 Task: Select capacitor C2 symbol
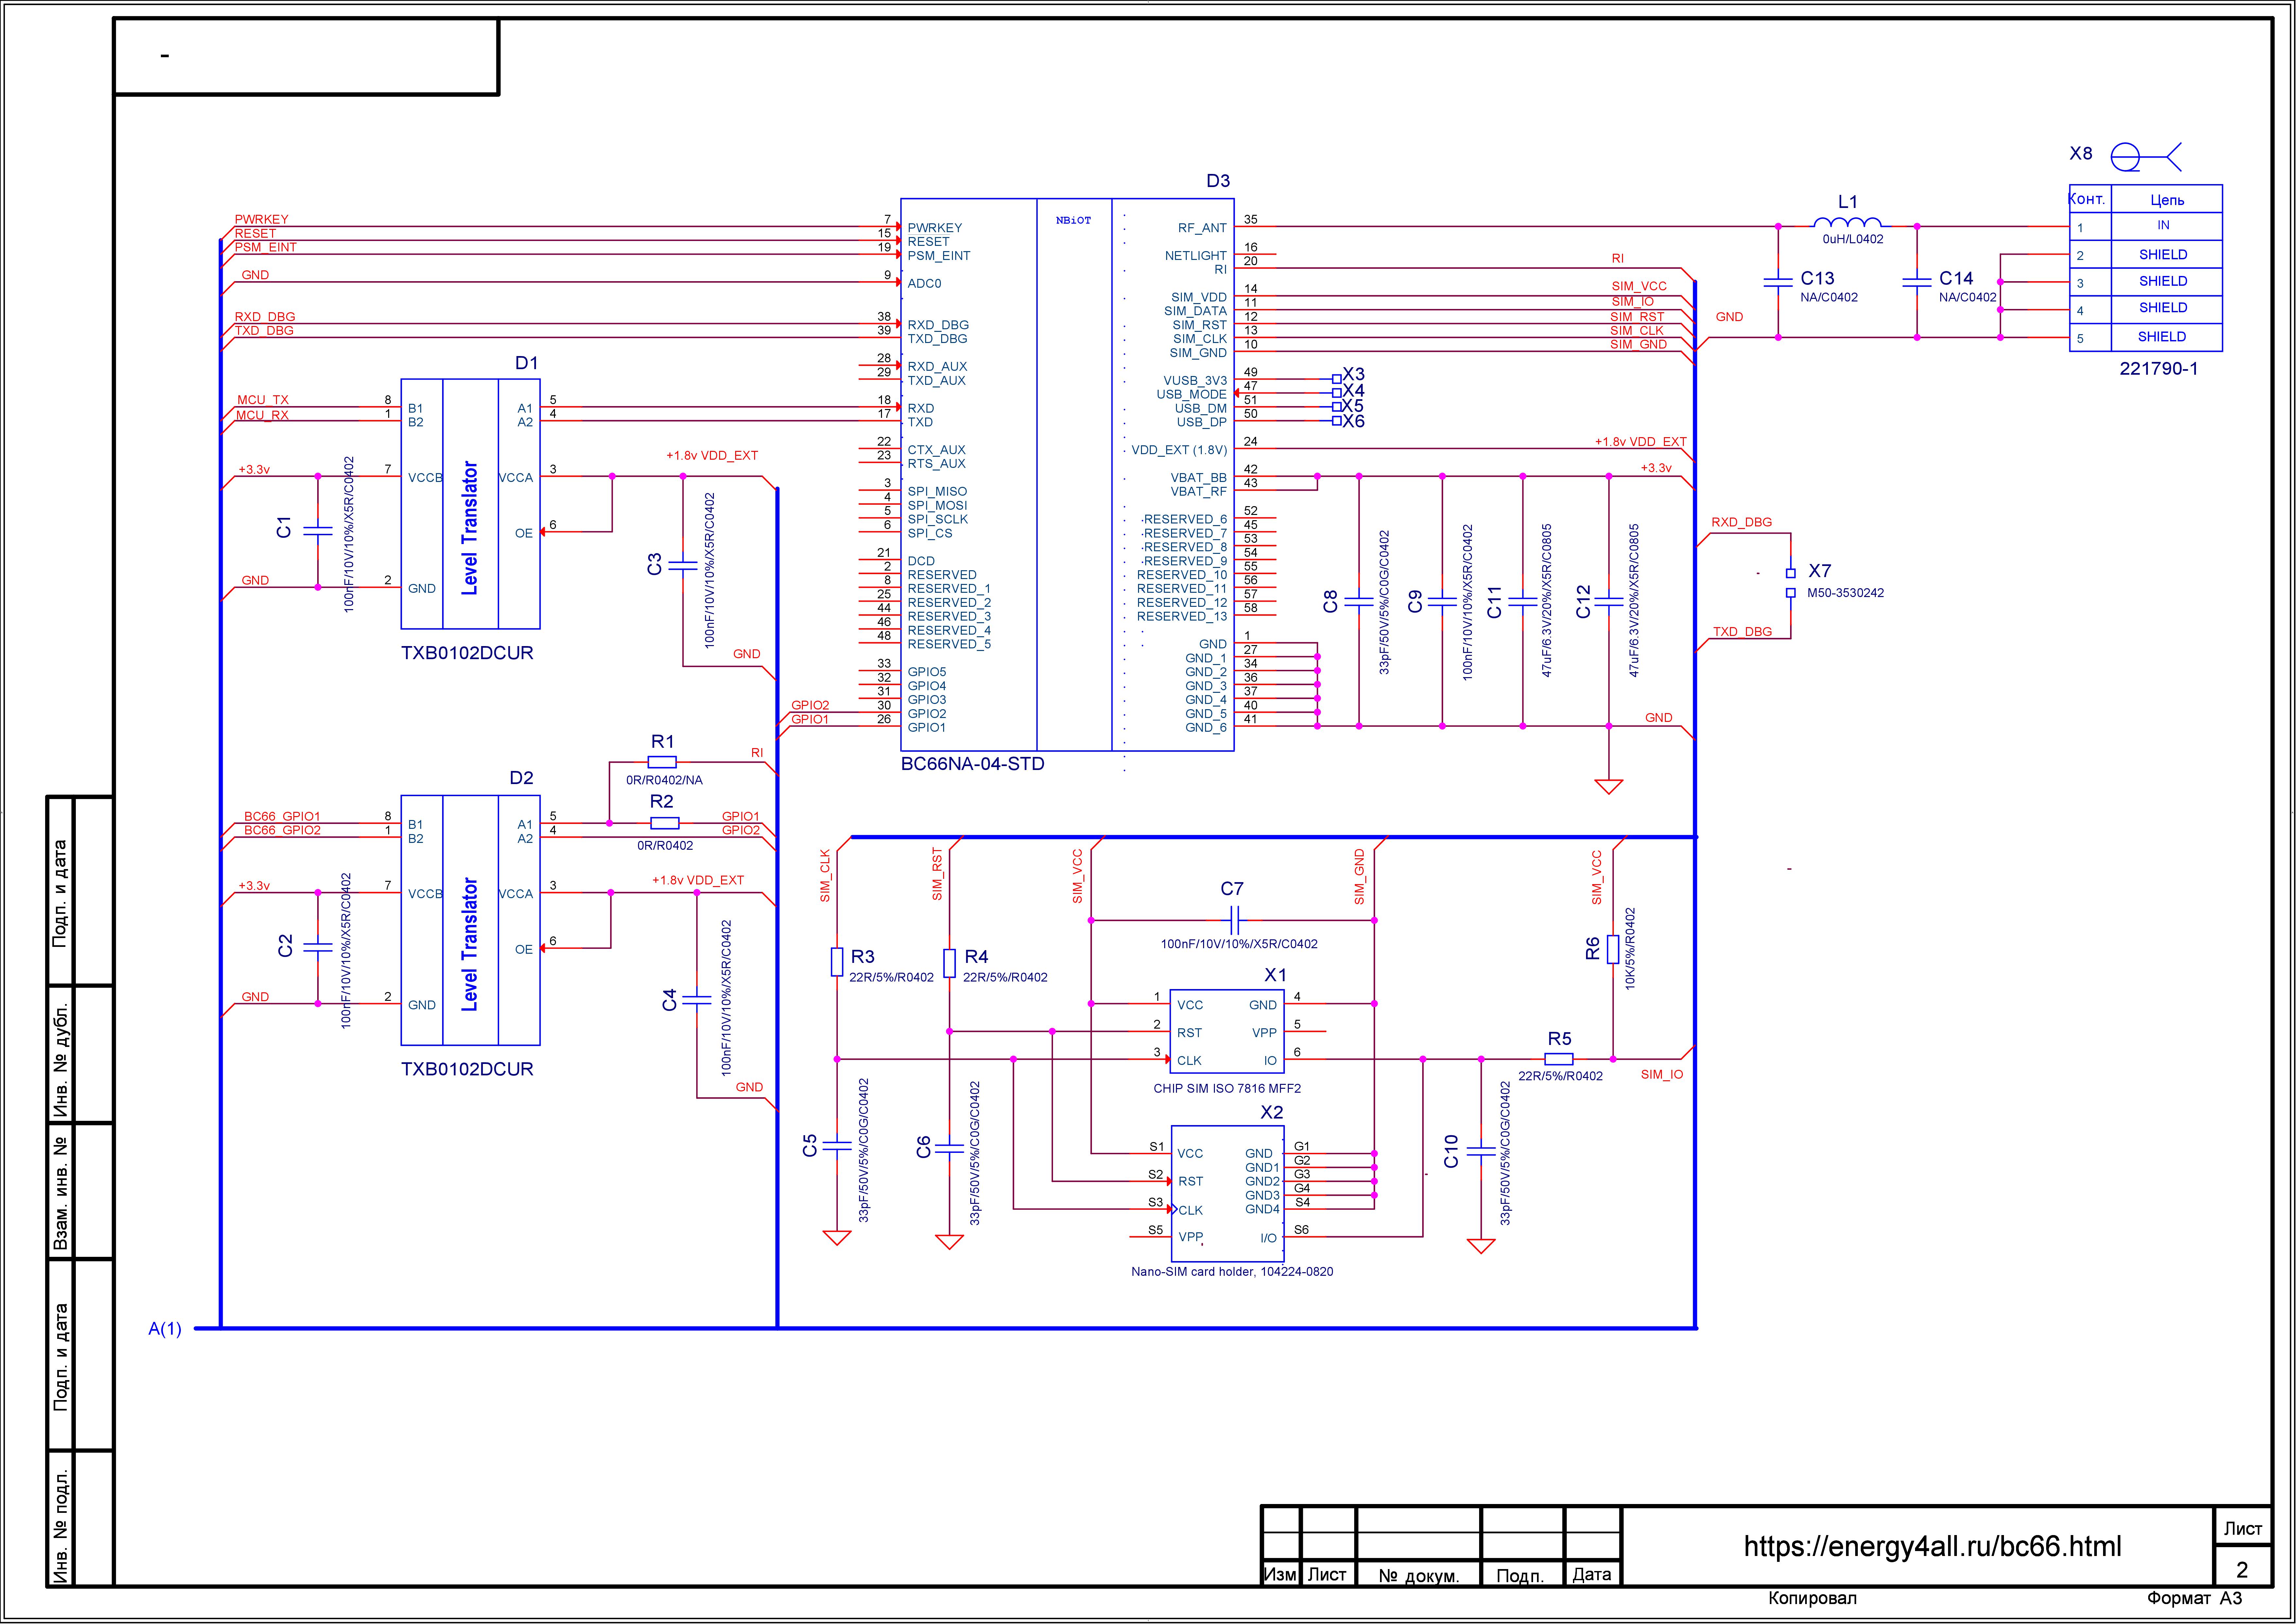[318, 948]
